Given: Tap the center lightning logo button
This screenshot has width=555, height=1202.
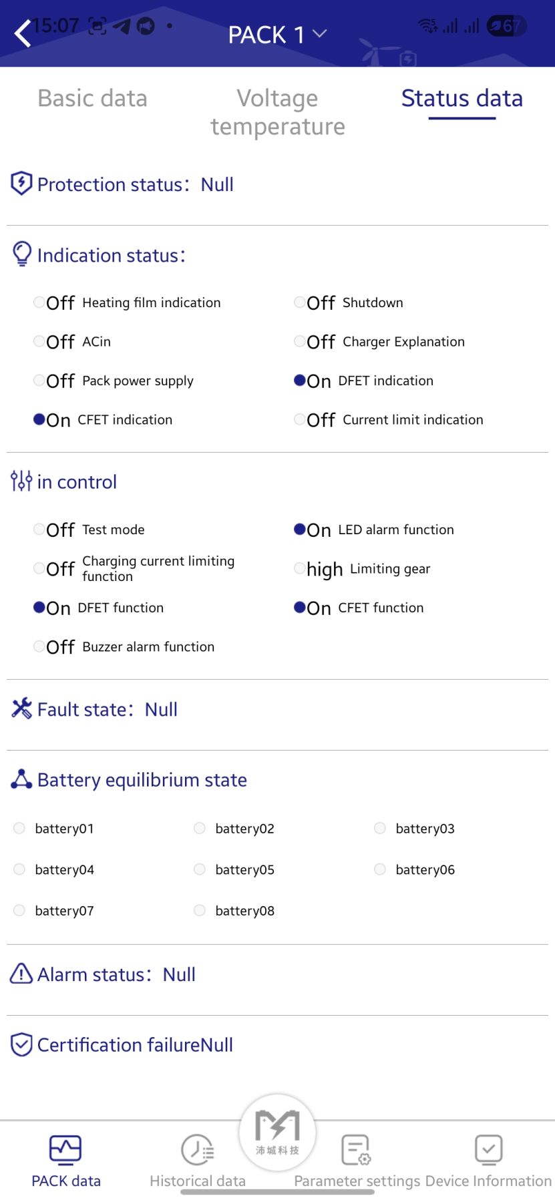Looking at the screenshot, I should [277, 1131].
